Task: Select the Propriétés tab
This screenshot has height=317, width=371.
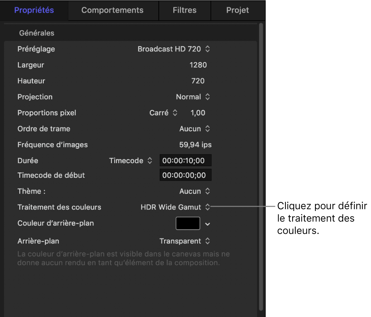Action: (x=34, y=10)
